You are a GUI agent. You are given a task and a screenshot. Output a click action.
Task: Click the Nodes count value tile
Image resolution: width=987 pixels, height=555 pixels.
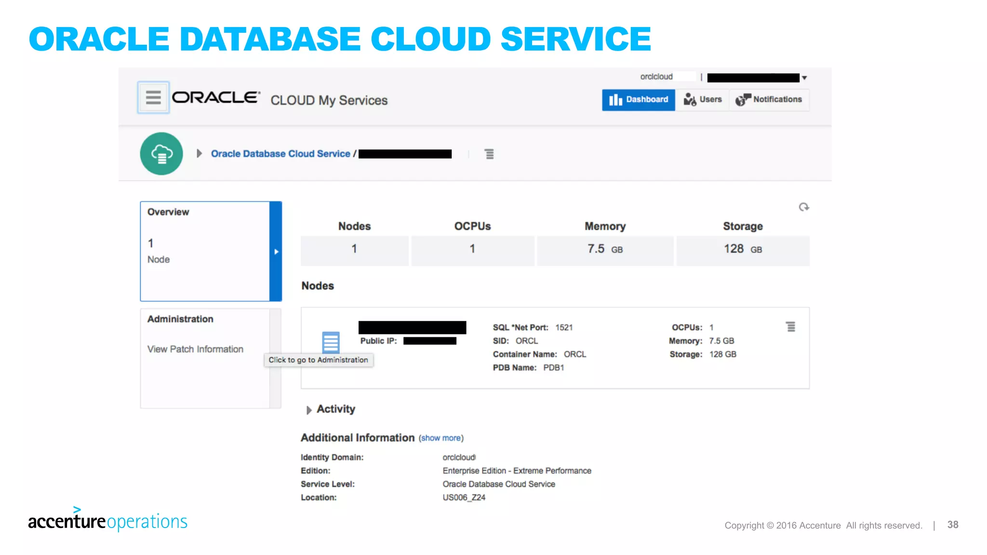coord(355,250)
